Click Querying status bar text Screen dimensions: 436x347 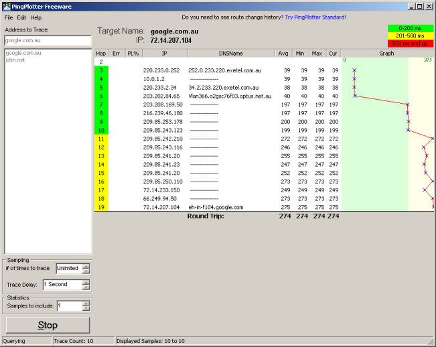(14, 341)
